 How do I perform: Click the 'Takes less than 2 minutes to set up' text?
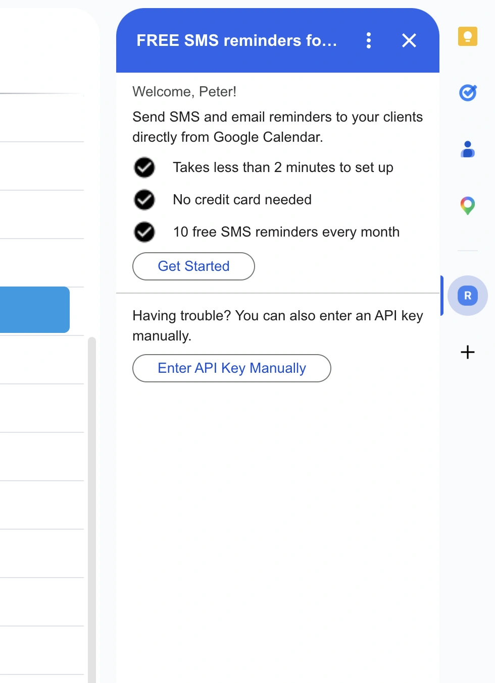click(283, 167)
